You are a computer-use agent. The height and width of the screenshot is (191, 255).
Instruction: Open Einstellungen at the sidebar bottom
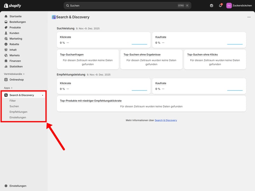pyautogui.click(x=18, y=186)
